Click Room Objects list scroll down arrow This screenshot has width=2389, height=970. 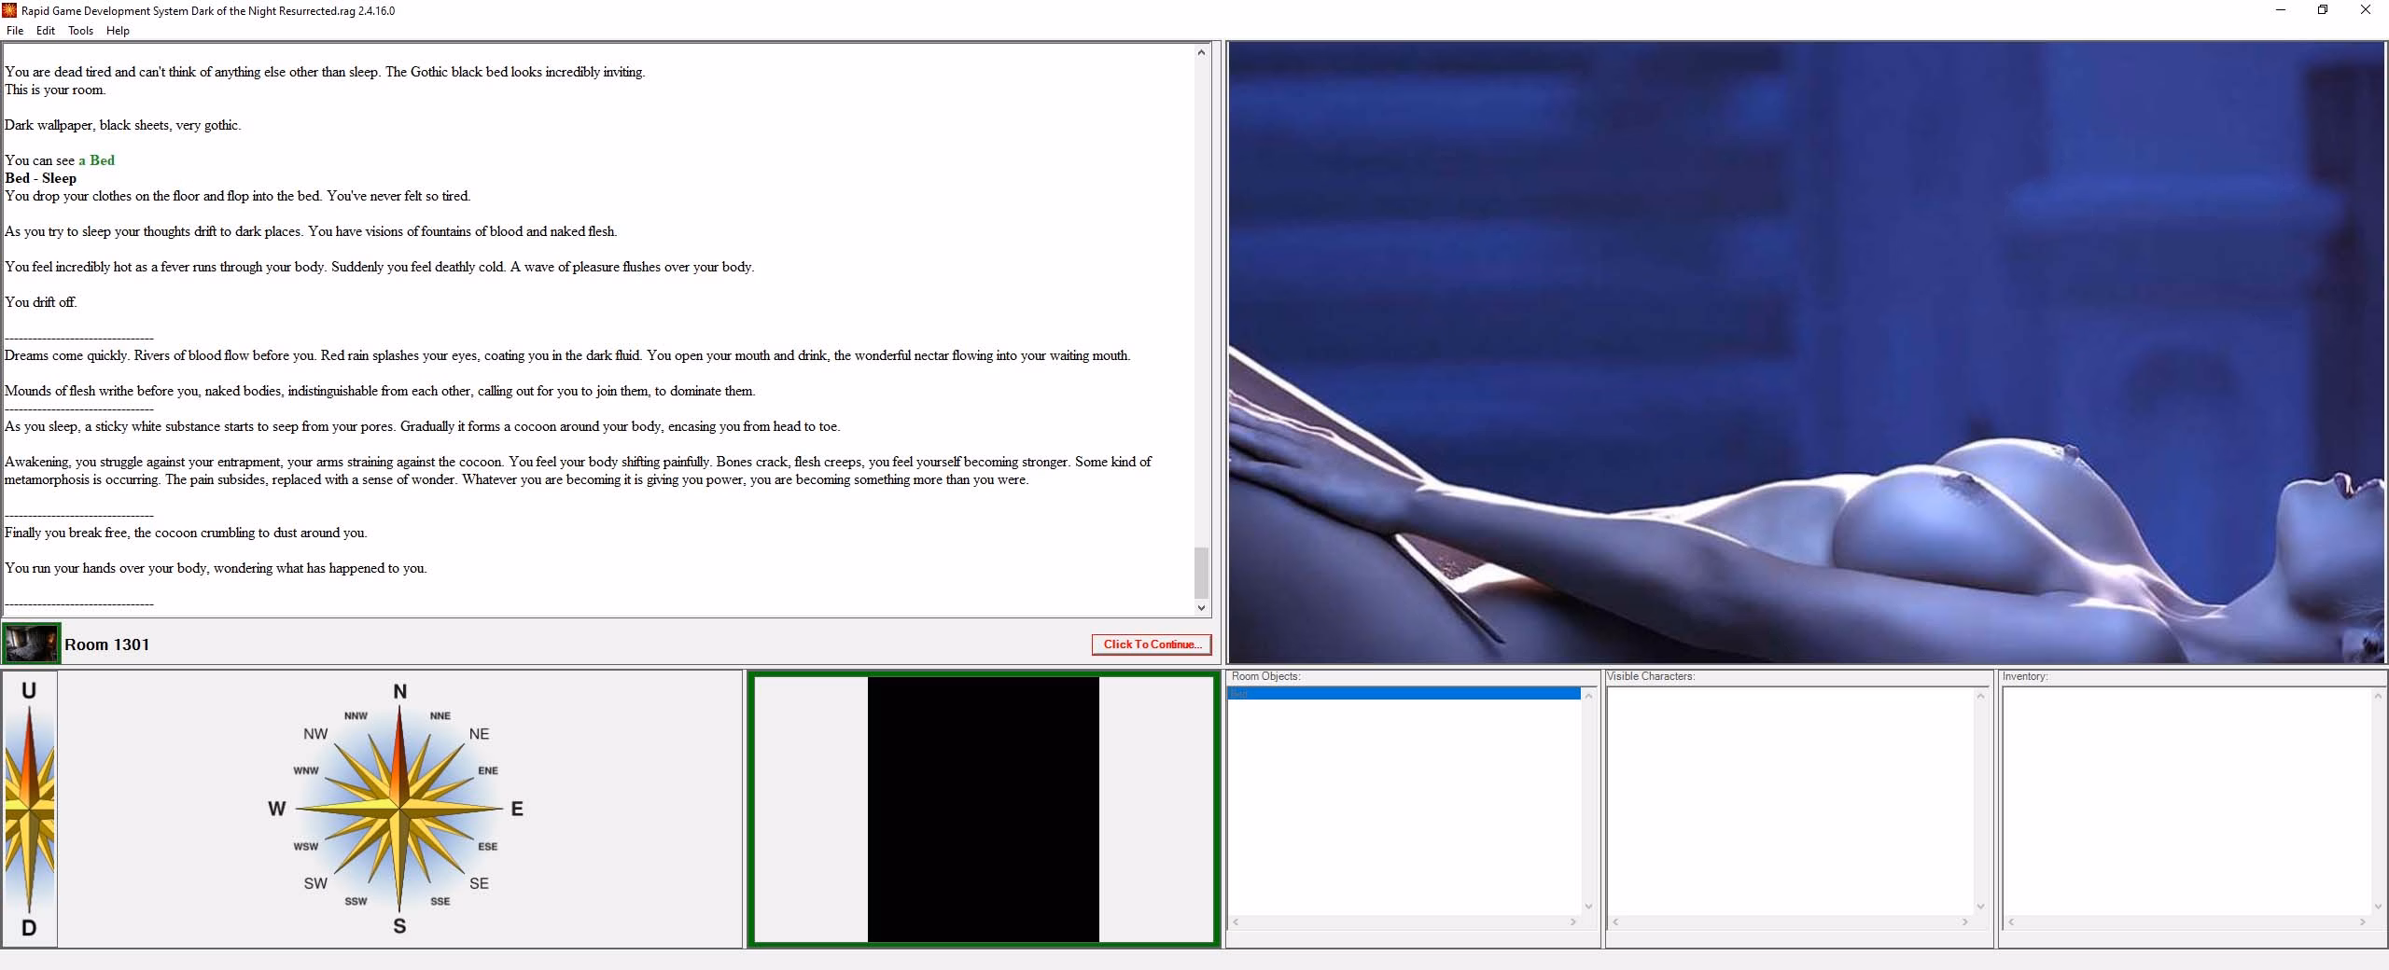[1588, 907]
